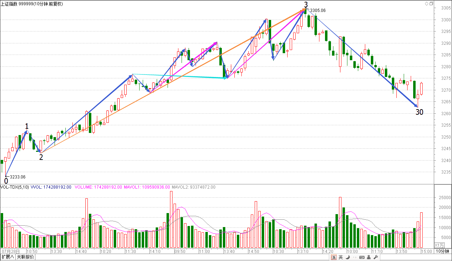Image resolution: width=452 pixels, height=261 pixels.
Task: Click the VOLUME: 174288192.00 value
Action: click(98, 187)
